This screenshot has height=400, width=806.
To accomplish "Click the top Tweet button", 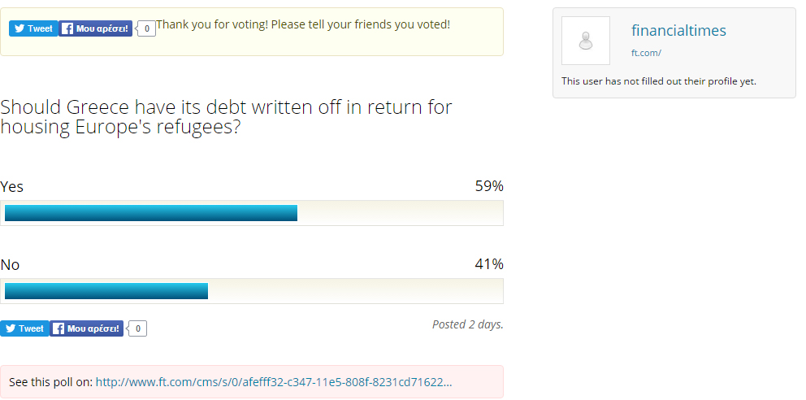I will pos(32,28).
